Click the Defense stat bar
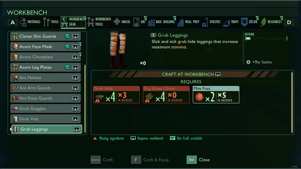 266,39
